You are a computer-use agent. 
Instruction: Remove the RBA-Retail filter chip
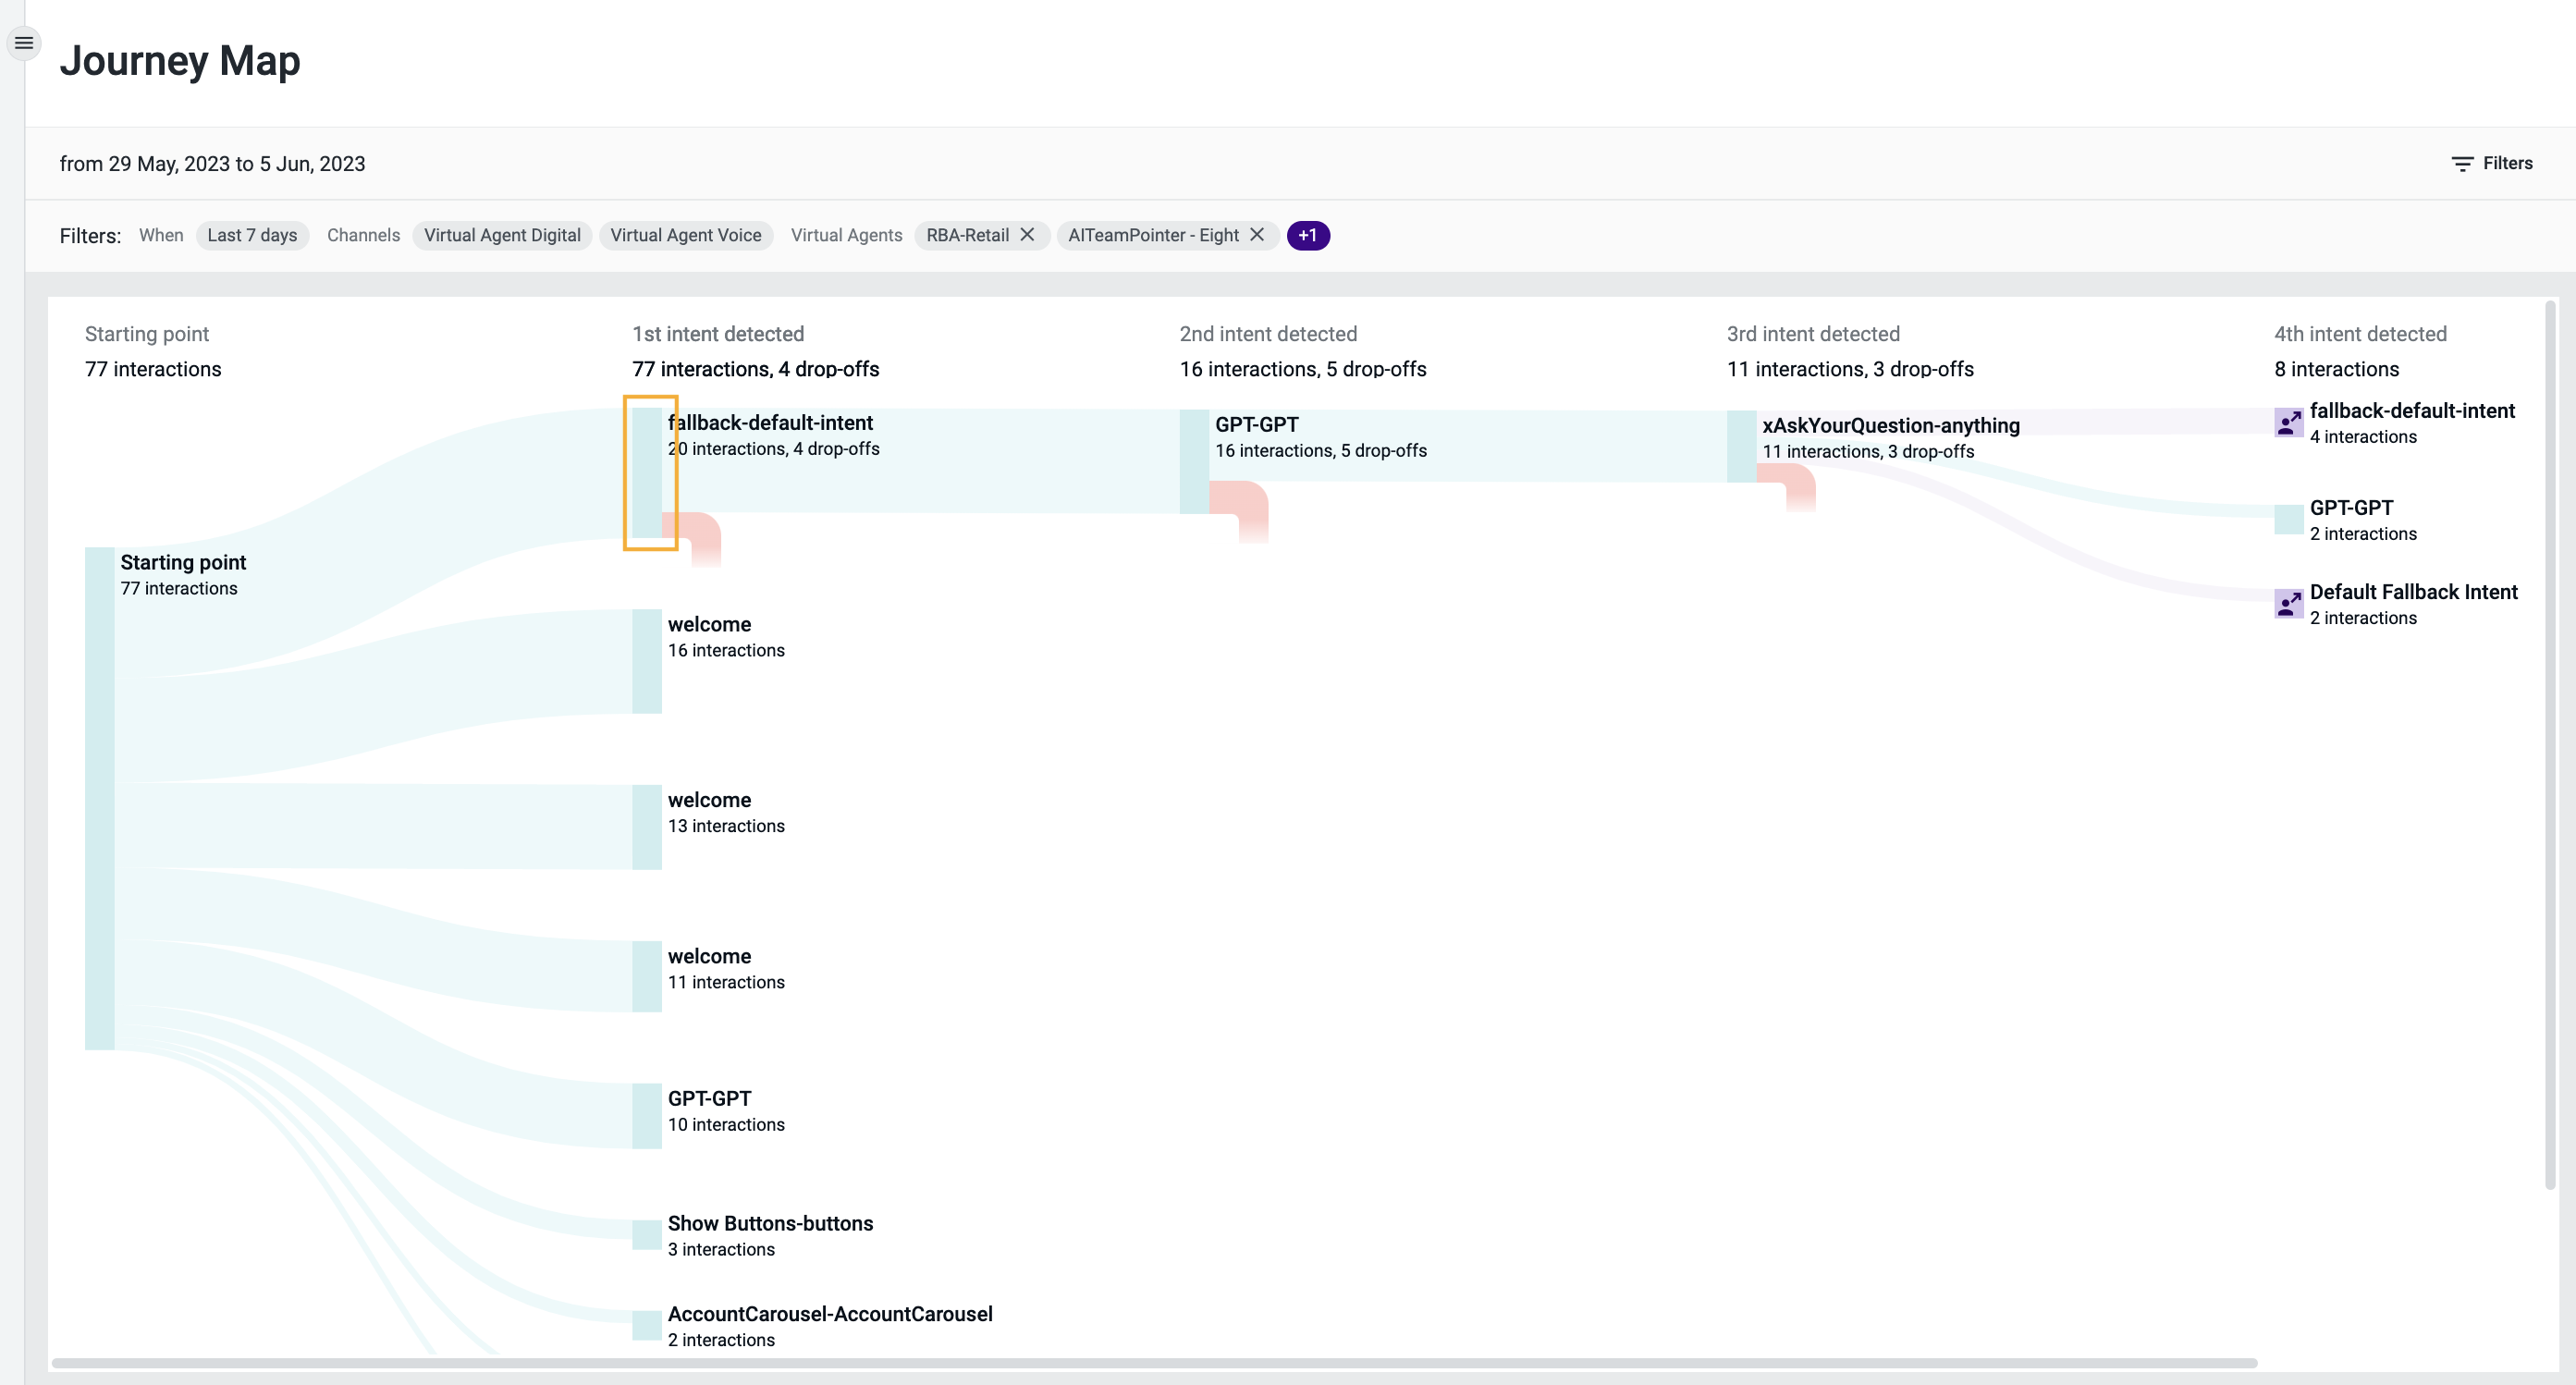[x=1027, y=235]
